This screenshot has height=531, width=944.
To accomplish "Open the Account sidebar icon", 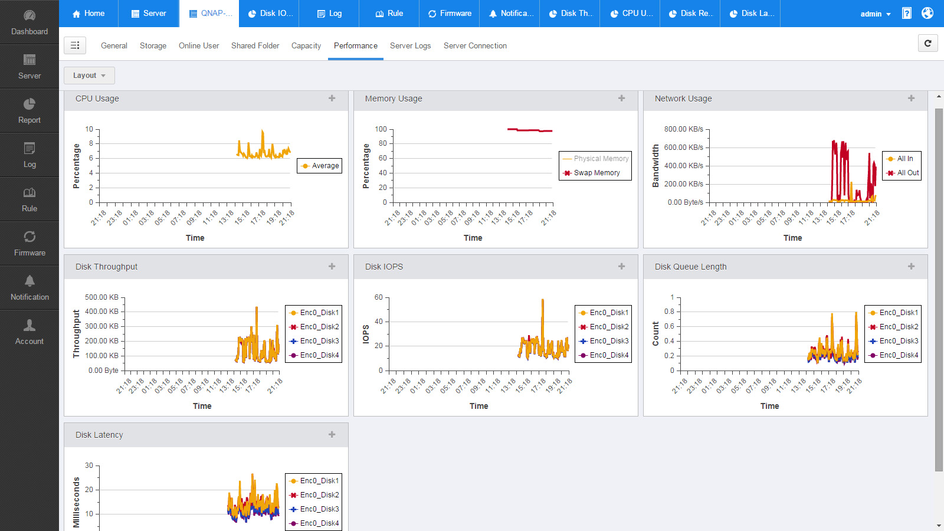I will 29,332.
